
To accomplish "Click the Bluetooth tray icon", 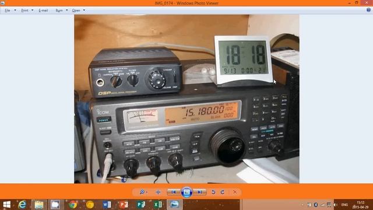I will coord(316,205).
